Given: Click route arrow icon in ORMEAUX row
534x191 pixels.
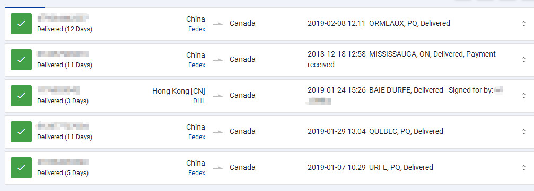Looking at the screenshot, I should [217, 24].
